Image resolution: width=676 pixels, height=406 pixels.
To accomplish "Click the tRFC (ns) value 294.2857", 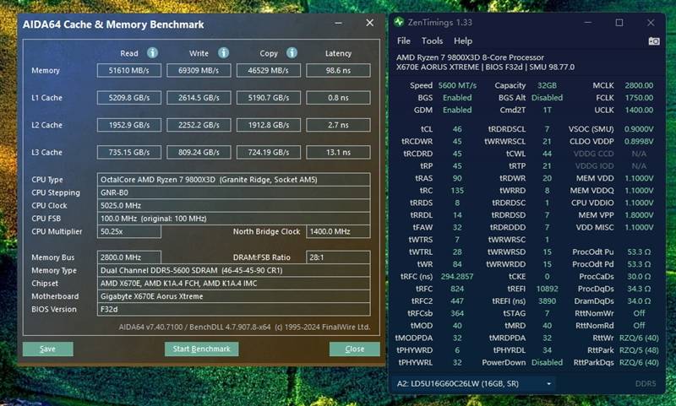I will 457,276.
